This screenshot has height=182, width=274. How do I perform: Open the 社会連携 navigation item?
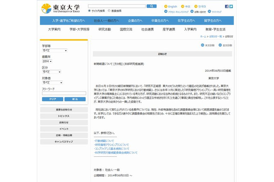[147, 29]
